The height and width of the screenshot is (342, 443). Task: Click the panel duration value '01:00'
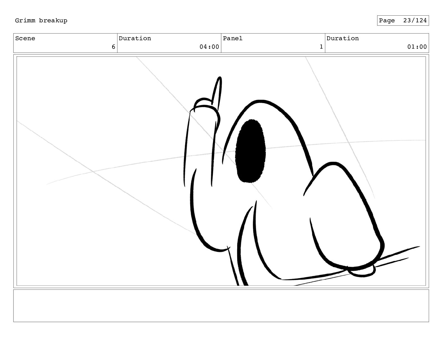pos(417,47)
